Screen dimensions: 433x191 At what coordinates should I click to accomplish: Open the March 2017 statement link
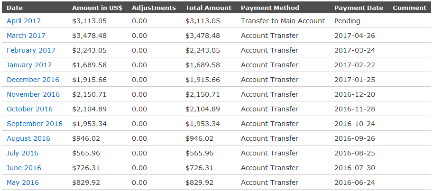pyautogui.click(x=26, y=36)
